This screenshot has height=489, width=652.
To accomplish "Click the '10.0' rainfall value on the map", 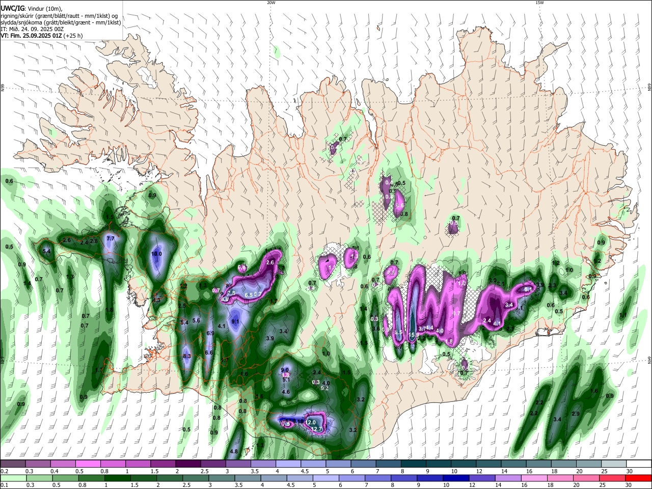I will (156, 254).
